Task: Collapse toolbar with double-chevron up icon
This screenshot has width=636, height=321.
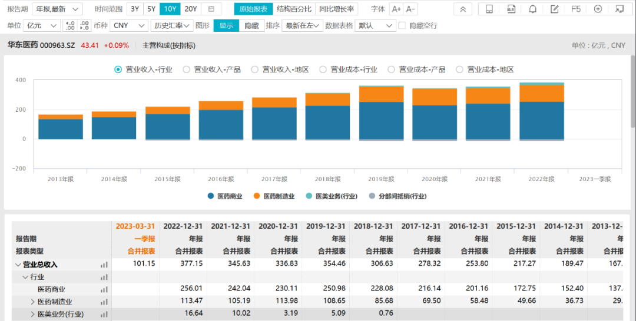Action: pyautogui.click(x=462, y=9)
